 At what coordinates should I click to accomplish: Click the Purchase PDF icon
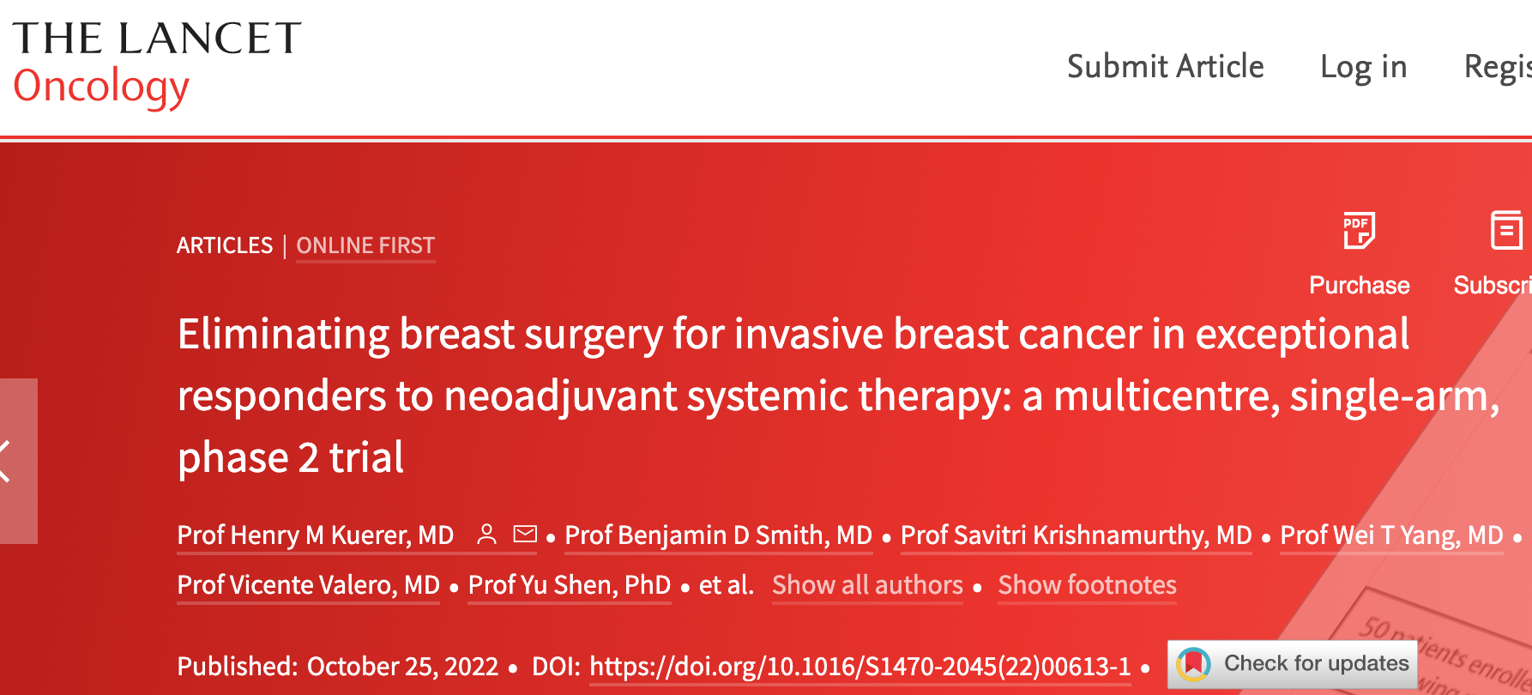[x=1359, y=231]
